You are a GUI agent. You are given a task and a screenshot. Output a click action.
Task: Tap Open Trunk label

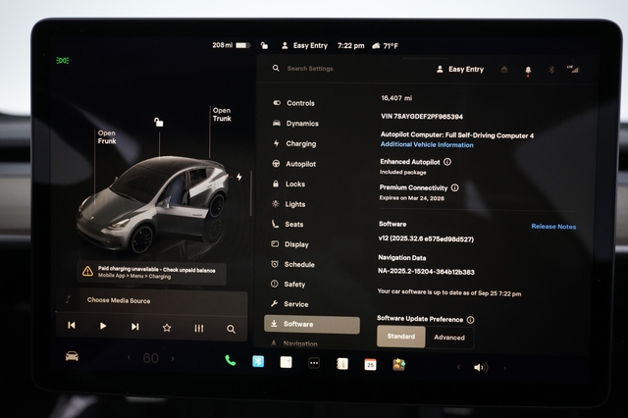click(x=222, y=114)
